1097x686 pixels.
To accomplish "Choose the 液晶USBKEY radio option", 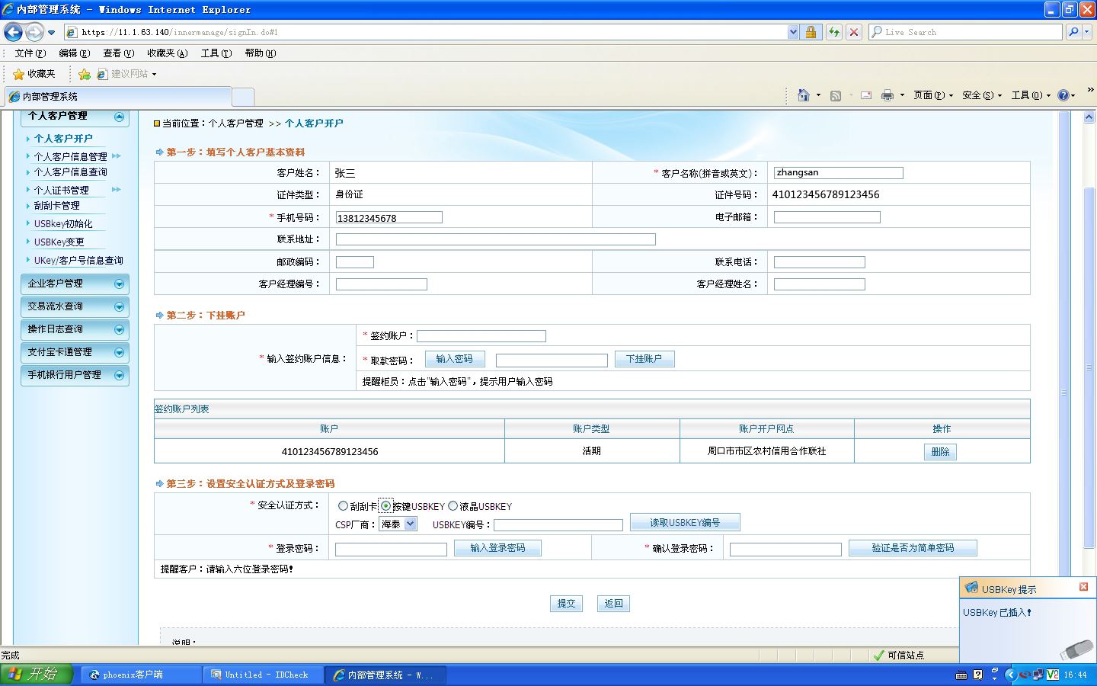I will [453, 506].
